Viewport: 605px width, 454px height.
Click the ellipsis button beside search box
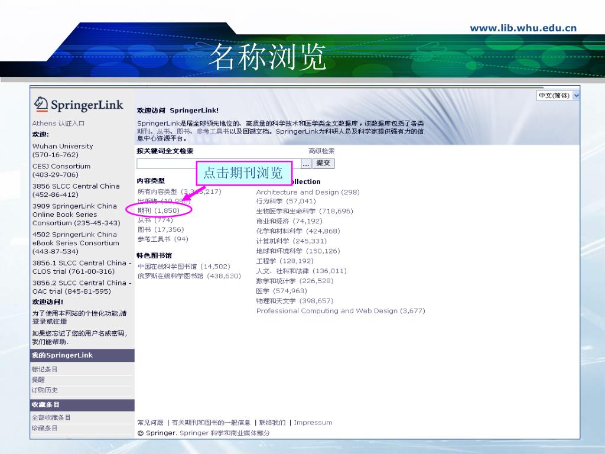point(306,164)
